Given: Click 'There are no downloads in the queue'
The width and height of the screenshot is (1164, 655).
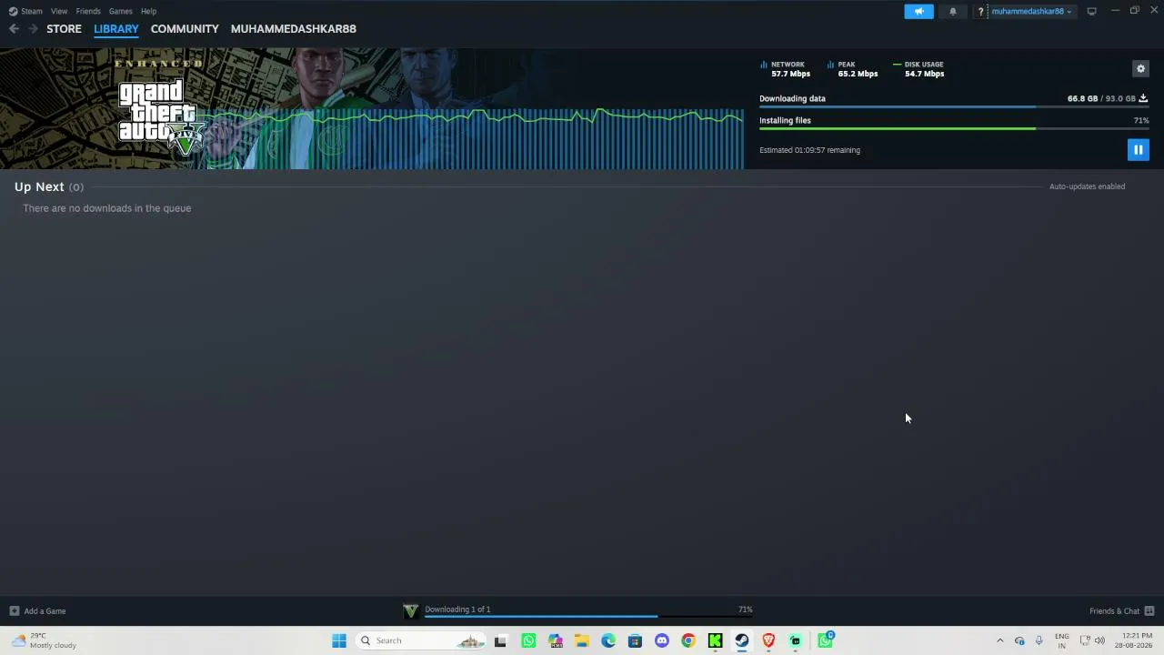Looking at the screenshot, I should click(x=107, y=208).
